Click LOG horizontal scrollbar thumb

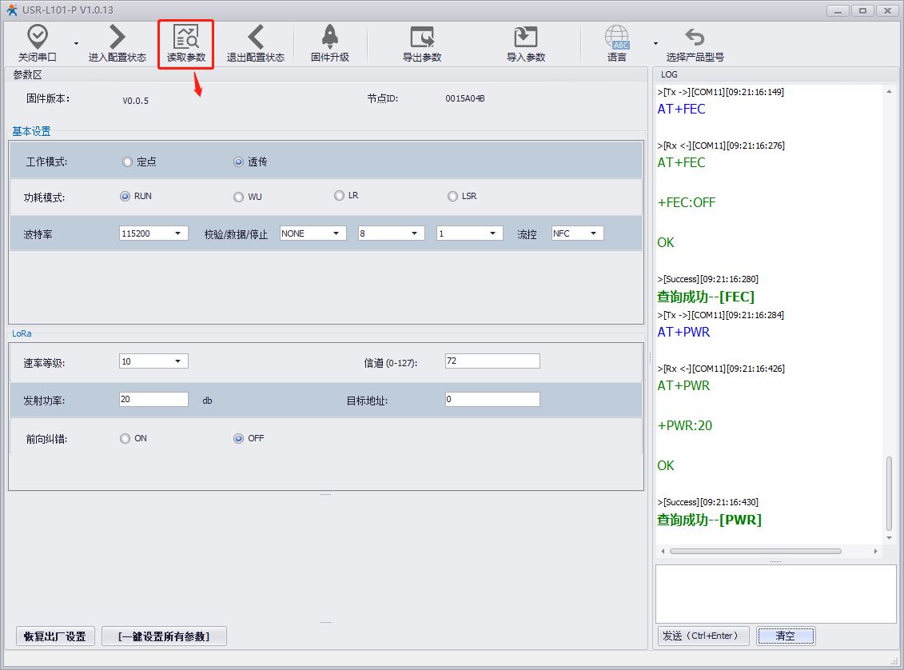[x=755, y=551]
